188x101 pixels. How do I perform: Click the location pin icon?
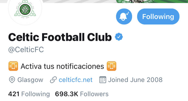click(12, 80)
